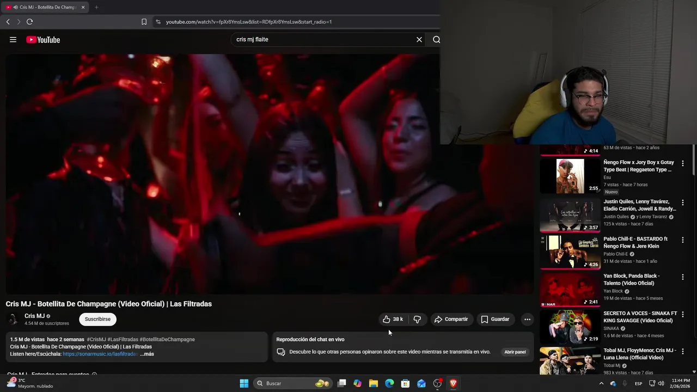Open Copilot from the taskbar
The height and width of the screenshot is (392, 697).
(x=357, y=383)
